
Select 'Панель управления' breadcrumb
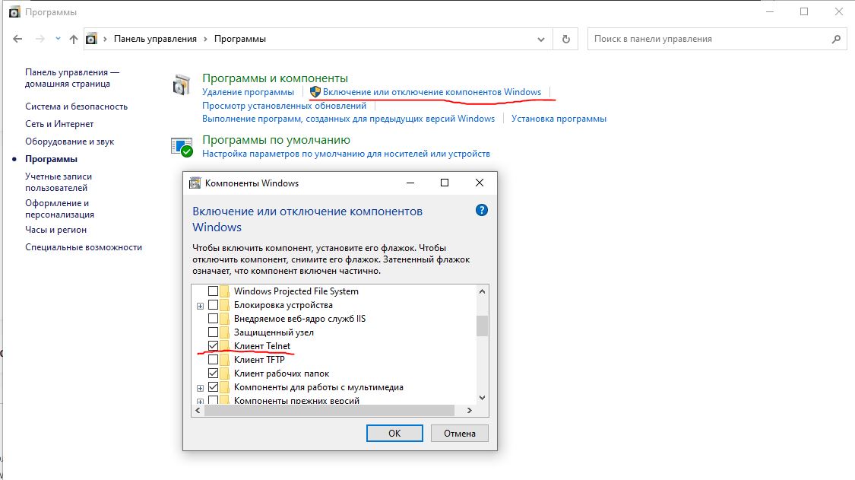pyautogui.click(x=155, y=39)
